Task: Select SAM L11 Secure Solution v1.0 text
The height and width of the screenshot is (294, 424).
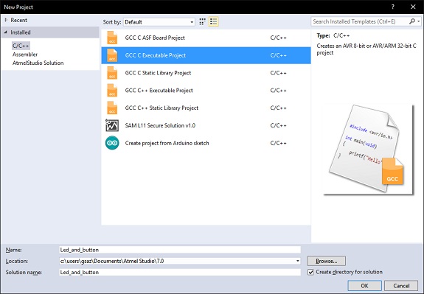Action: pyautogui.click(x=160, y=126)
